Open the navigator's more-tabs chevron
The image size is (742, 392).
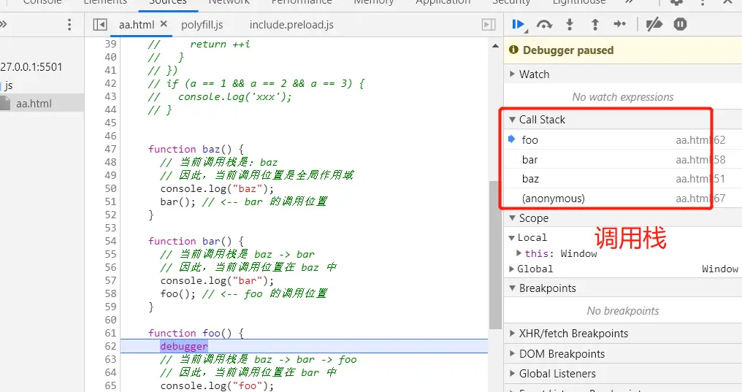point(4,24)
